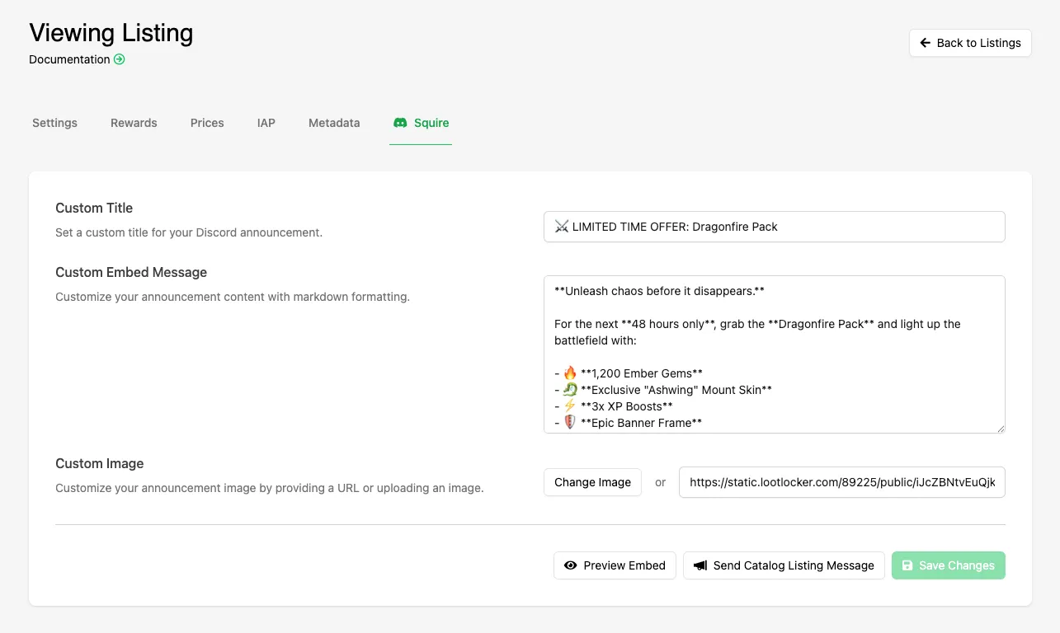Viewport: 1060px width, 633px height.
Task: Click the Change Image button
Action: 592,482
